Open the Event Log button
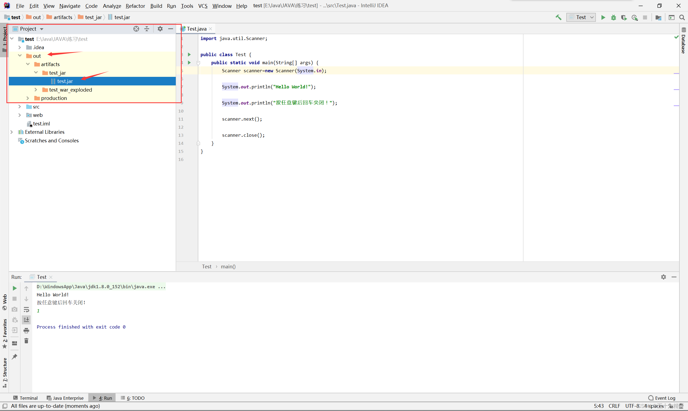Image resolution: width=688 pixels, height=411 pixels. click(662, 398)
